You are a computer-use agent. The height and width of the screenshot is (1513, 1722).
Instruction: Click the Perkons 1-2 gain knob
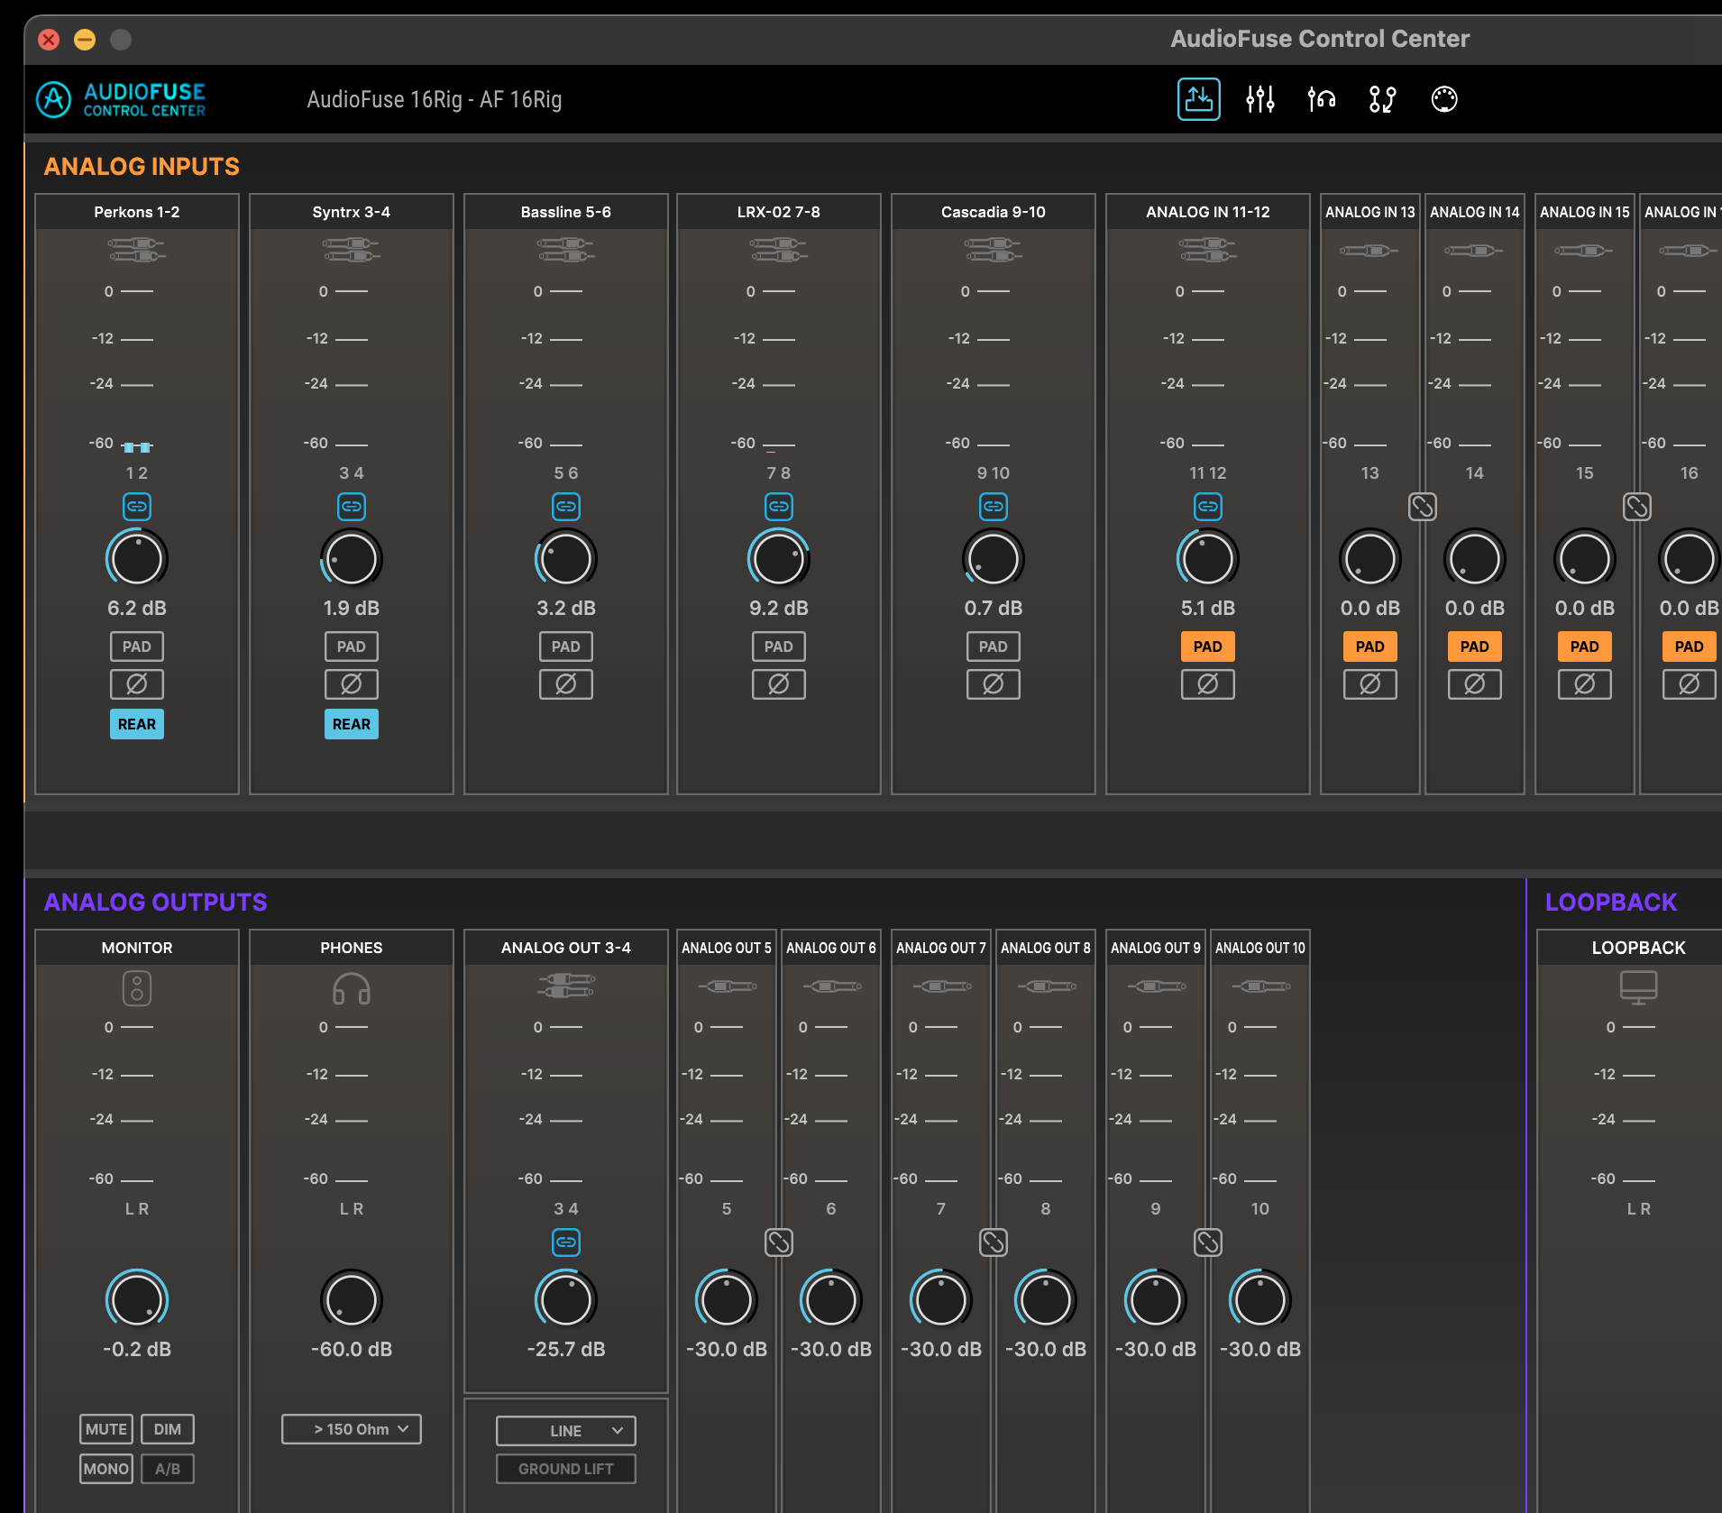(137, 559)
